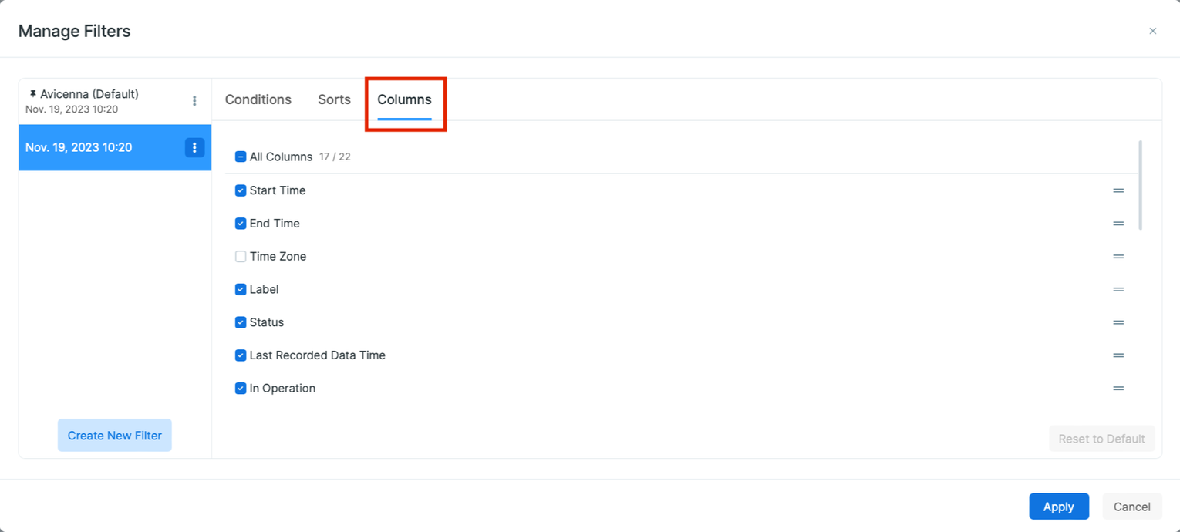The height and width of the screenshot is (532, 1180).
Task: Uncheck the Start Time column
Action: tap(241, 190)
